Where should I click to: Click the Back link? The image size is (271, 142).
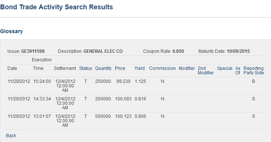(11, 136)
